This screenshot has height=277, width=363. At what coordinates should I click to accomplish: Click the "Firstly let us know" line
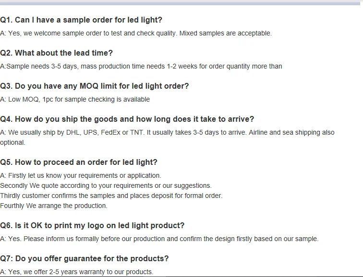(81, 175)
